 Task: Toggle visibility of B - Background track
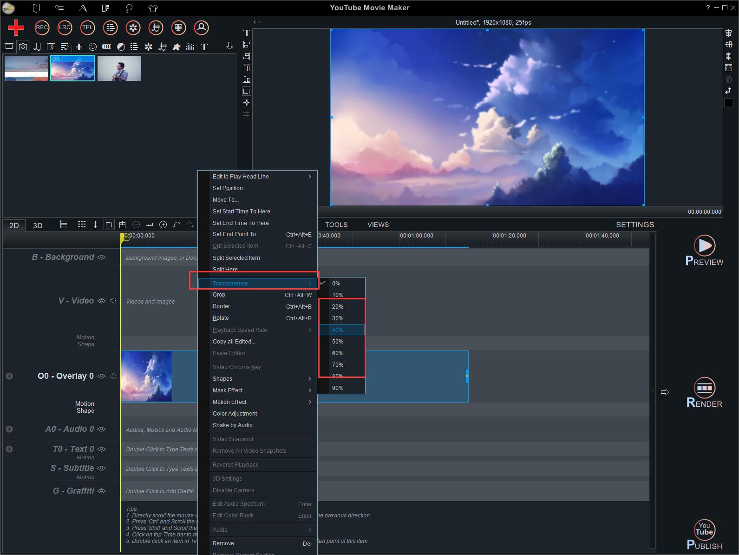pyautogui.click(x=101, y=257)
